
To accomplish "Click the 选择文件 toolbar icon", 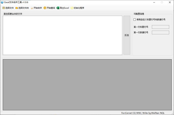I will pyautogui.click(x=3, y=8).
